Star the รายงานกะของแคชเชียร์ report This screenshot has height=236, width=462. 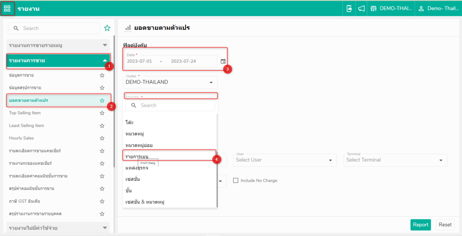tap(102, 163)
